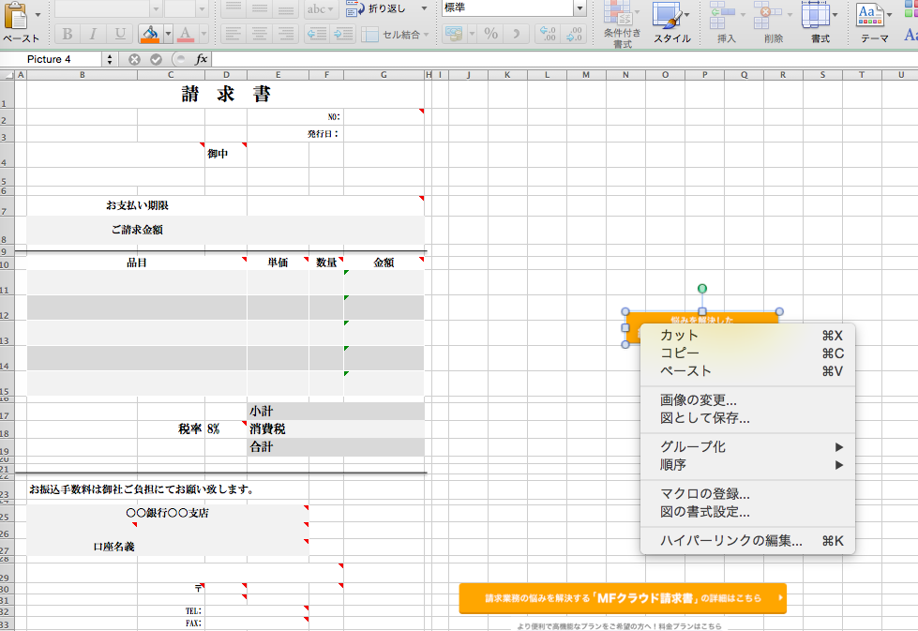Image resolution: width=918 pixels, height=631 pixels.
Task: Click the orange MFクラウド請求書 banner button
Action: pyautogui.click(x=623, y=598)
